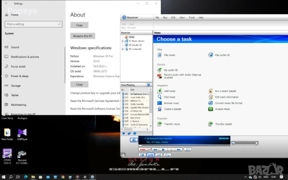The image size is (288, 180).
Task: Click the Rip audio CD icon
Action: click(160, 70)
